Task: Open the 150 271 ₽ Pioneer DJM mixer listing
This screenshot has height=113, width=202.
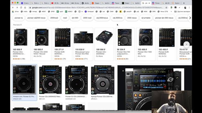Action: [62, 44]
